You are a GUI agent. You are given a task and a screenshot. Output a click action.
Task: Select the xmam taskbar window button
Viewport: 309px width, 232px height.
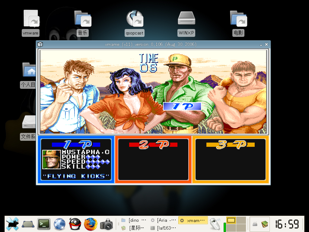pos(193,220)
